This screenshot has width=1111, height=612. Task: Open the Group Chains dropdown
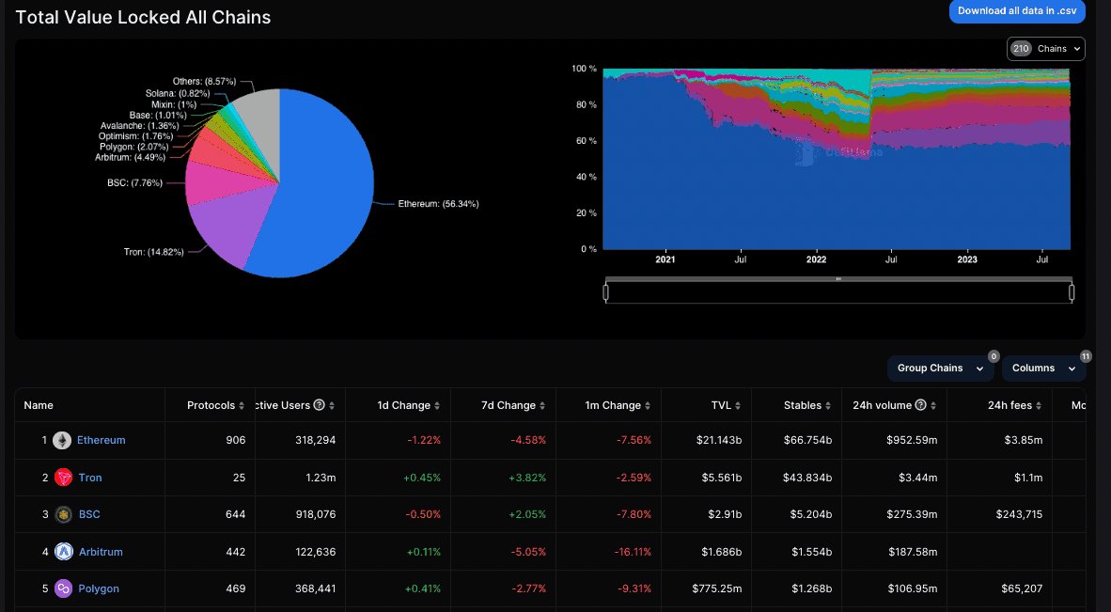click(x=940, y=369)
